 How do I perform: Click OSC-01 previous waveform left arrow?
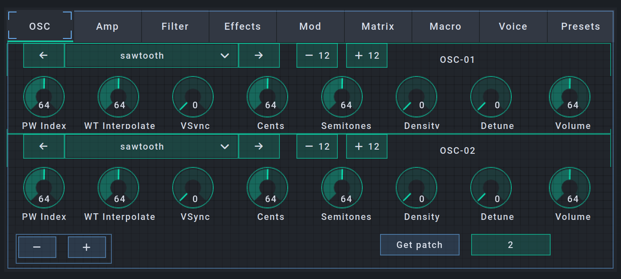pyautogui.click(x=43, y=55)
